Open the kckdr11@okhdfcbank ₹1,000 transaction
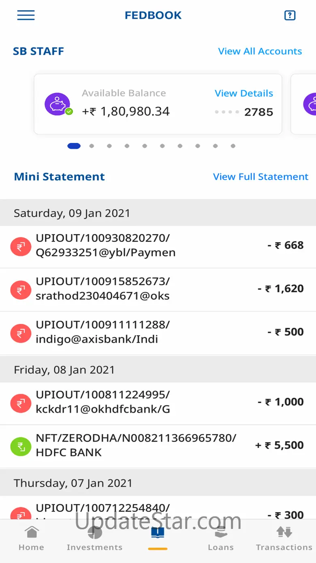This screenshot has width=316, height=563. pyautogui.click(x=158, y=403)
